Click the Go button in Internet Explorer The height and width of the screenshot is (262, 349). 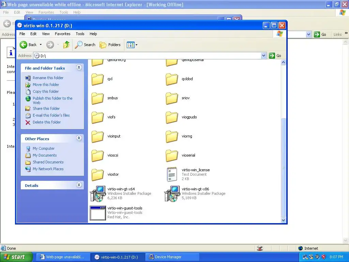coord(320,34)
